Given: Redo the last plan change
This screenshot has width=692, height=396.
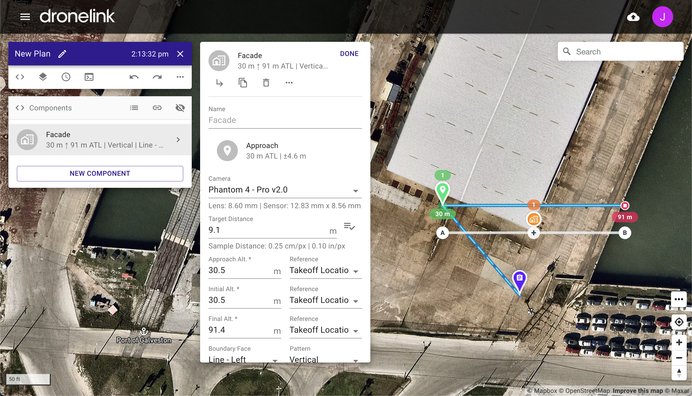Looking at the screenshot, I should tap(157, 77).
